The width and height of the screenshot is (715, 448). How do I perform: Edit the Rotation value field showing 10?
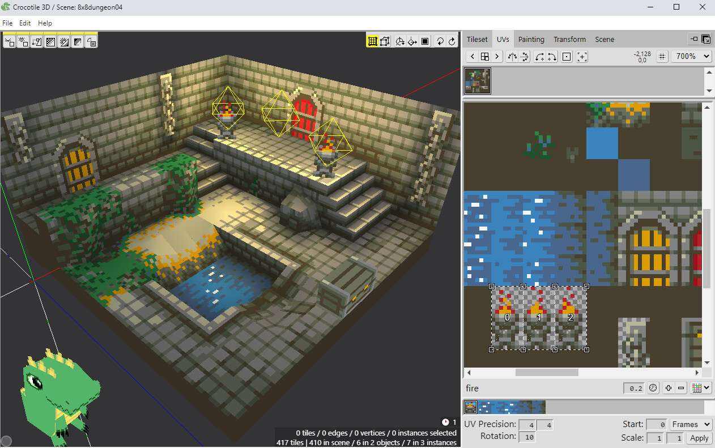[528, 437]
